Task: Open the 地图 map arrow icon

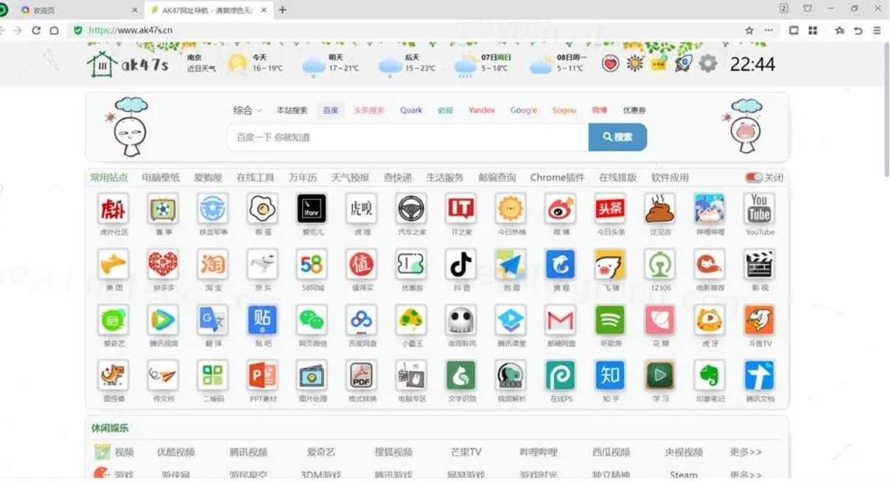Action: 511,264
